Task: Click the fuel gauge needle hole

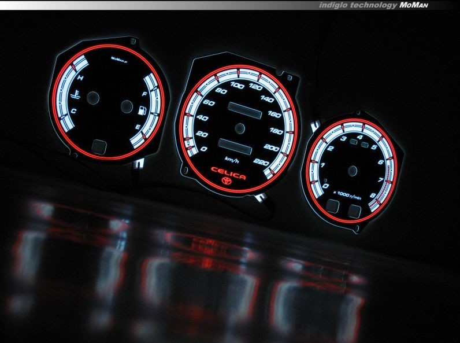Action: 127,106
